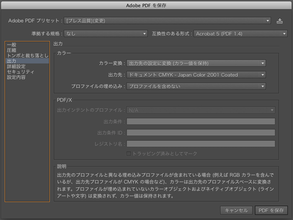Click the カラー group label
Image resolution: width=293 pixels, height=220 pixels.
coord(64,53)
